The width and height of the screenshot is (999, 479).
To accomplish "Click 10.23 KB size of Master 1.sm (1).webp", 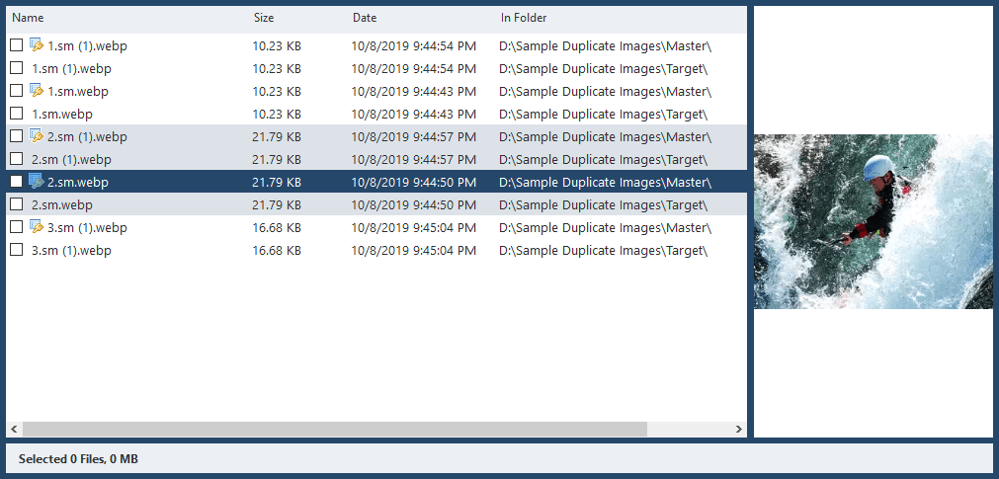I will click(277, 45).
